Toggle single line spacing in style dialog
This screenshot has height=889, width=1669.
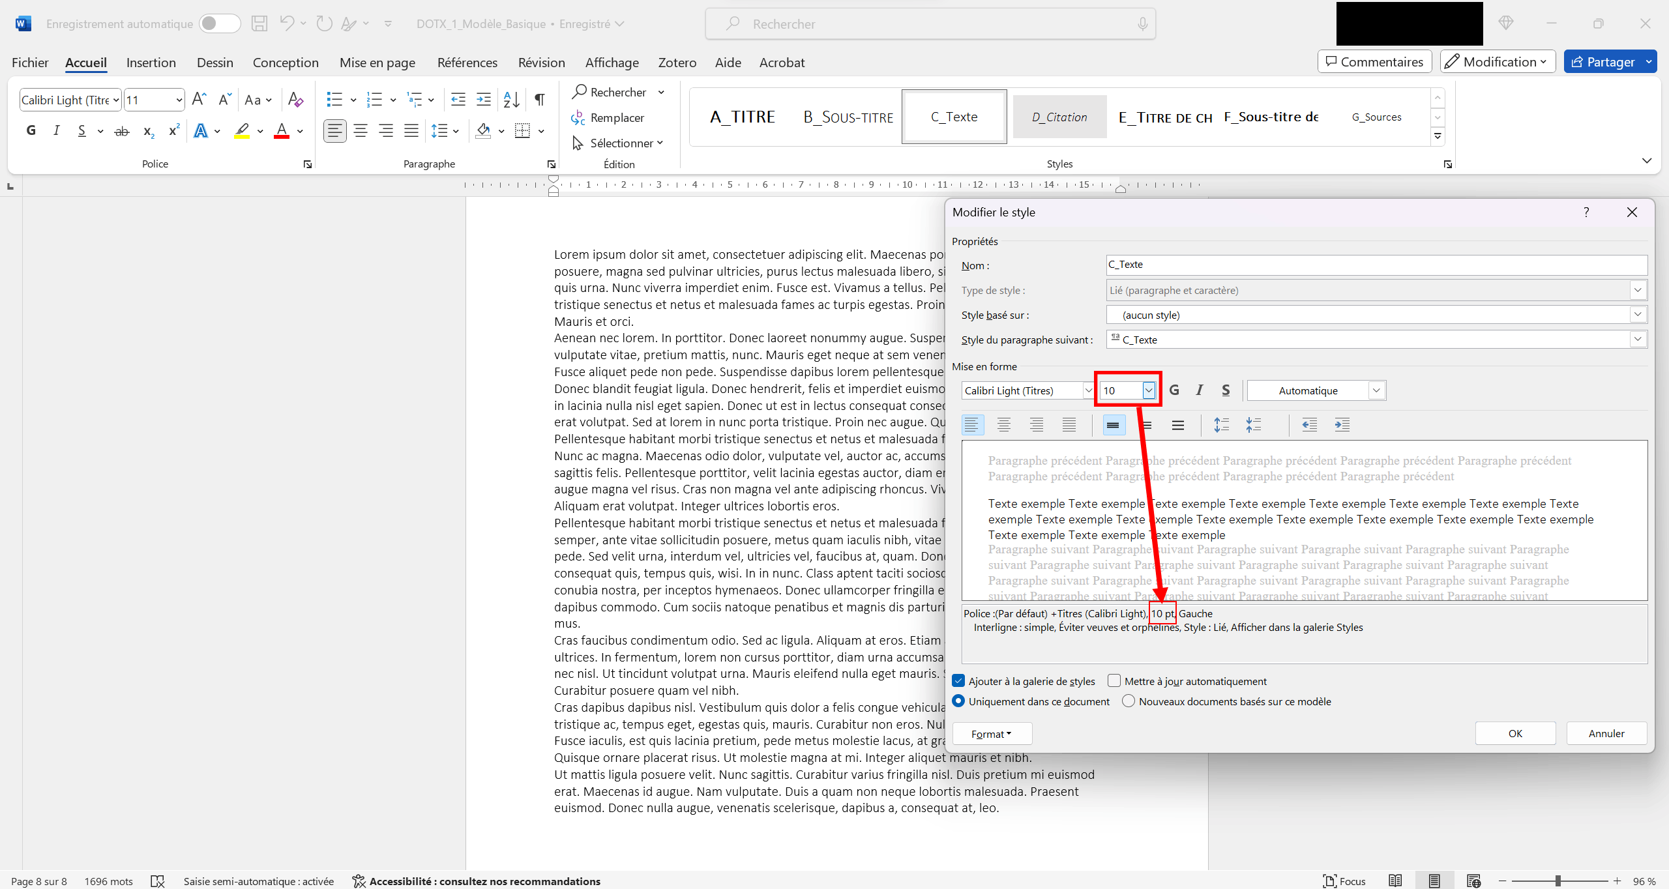(x=1113, y=425)
